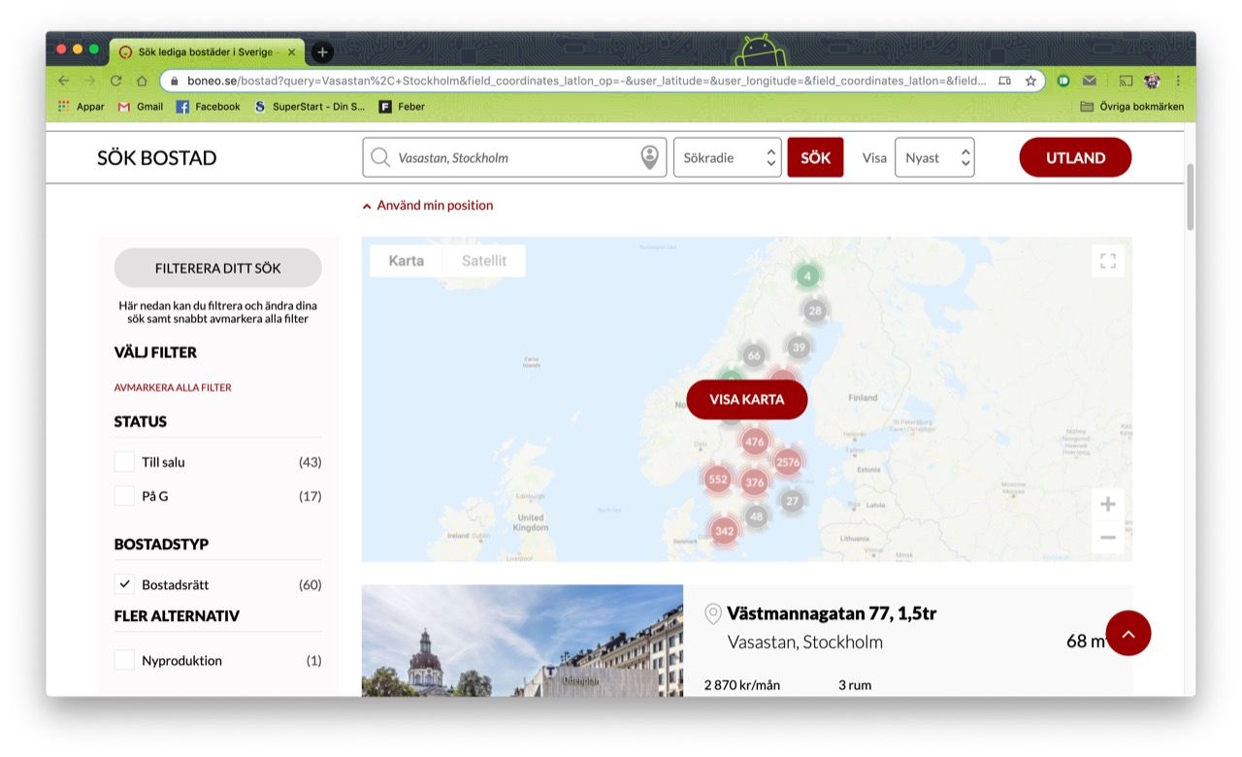The width and height of the screenshot is (1242, 757).
Task: Open the Västmannagatan 77 listing photo
Action: [x=522, y=641]
